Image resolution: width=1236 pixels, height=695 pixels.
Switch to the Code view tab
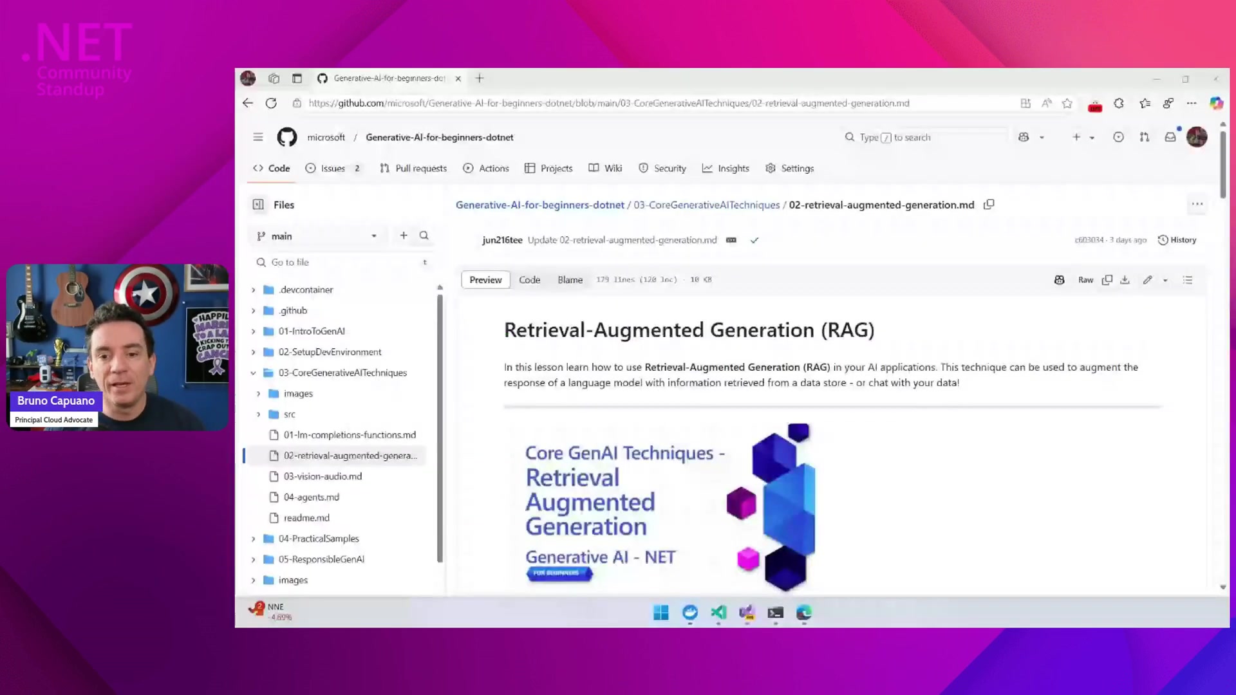[529, 280]
